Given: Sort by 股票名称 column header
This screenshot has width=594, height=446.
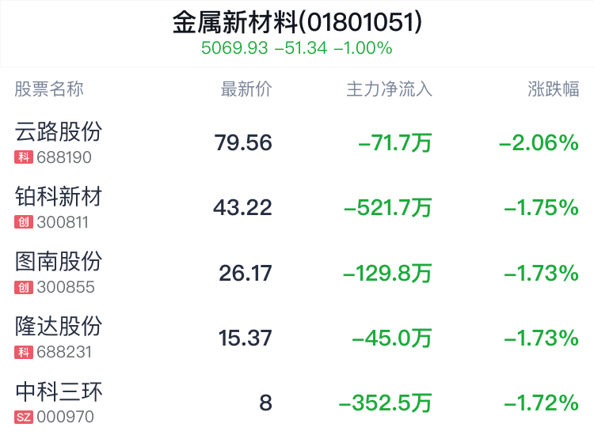Looking at the screenshot, I should tap(49, 89).
